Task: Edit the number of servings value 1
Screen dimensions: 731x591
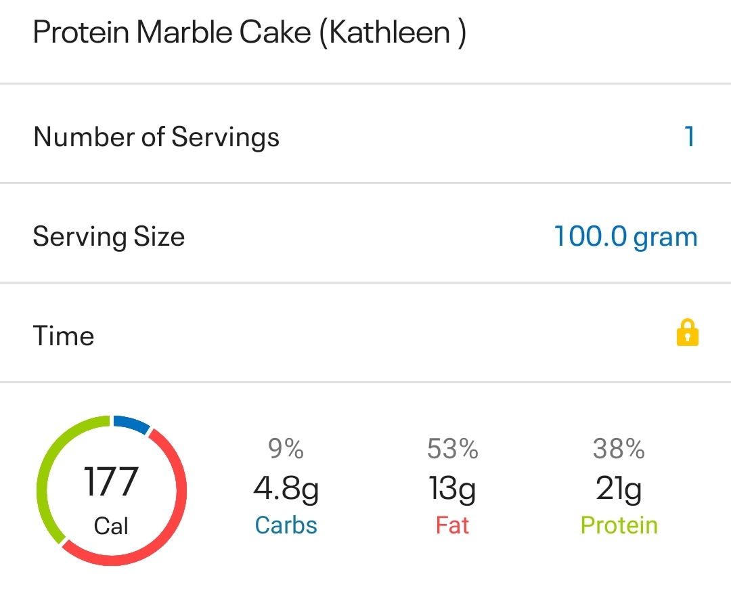Action: pyautogui.click(x=689, y=137)
